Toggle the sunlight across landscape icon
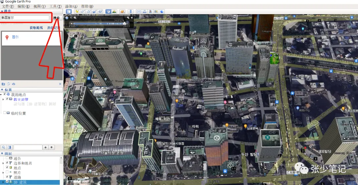 [114, 11]
